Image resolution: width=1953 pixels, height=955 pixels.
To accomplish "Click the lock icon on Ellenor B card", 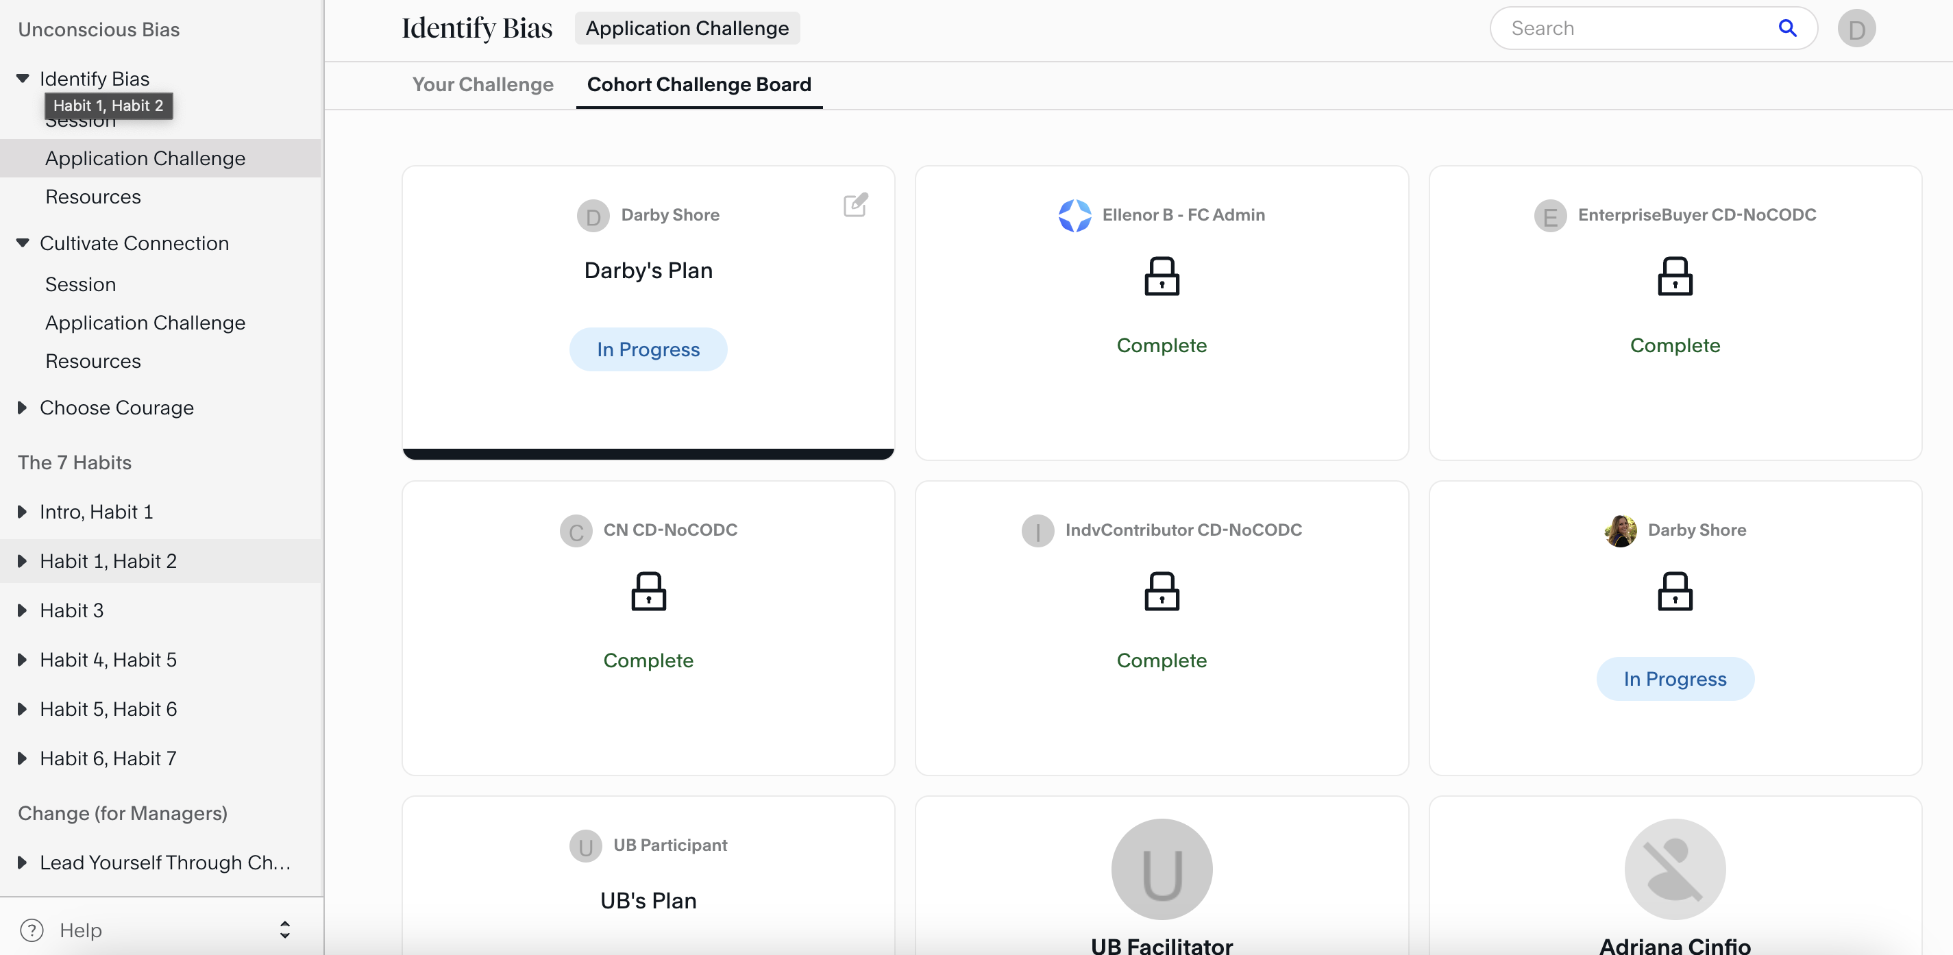I will 1162,276.
